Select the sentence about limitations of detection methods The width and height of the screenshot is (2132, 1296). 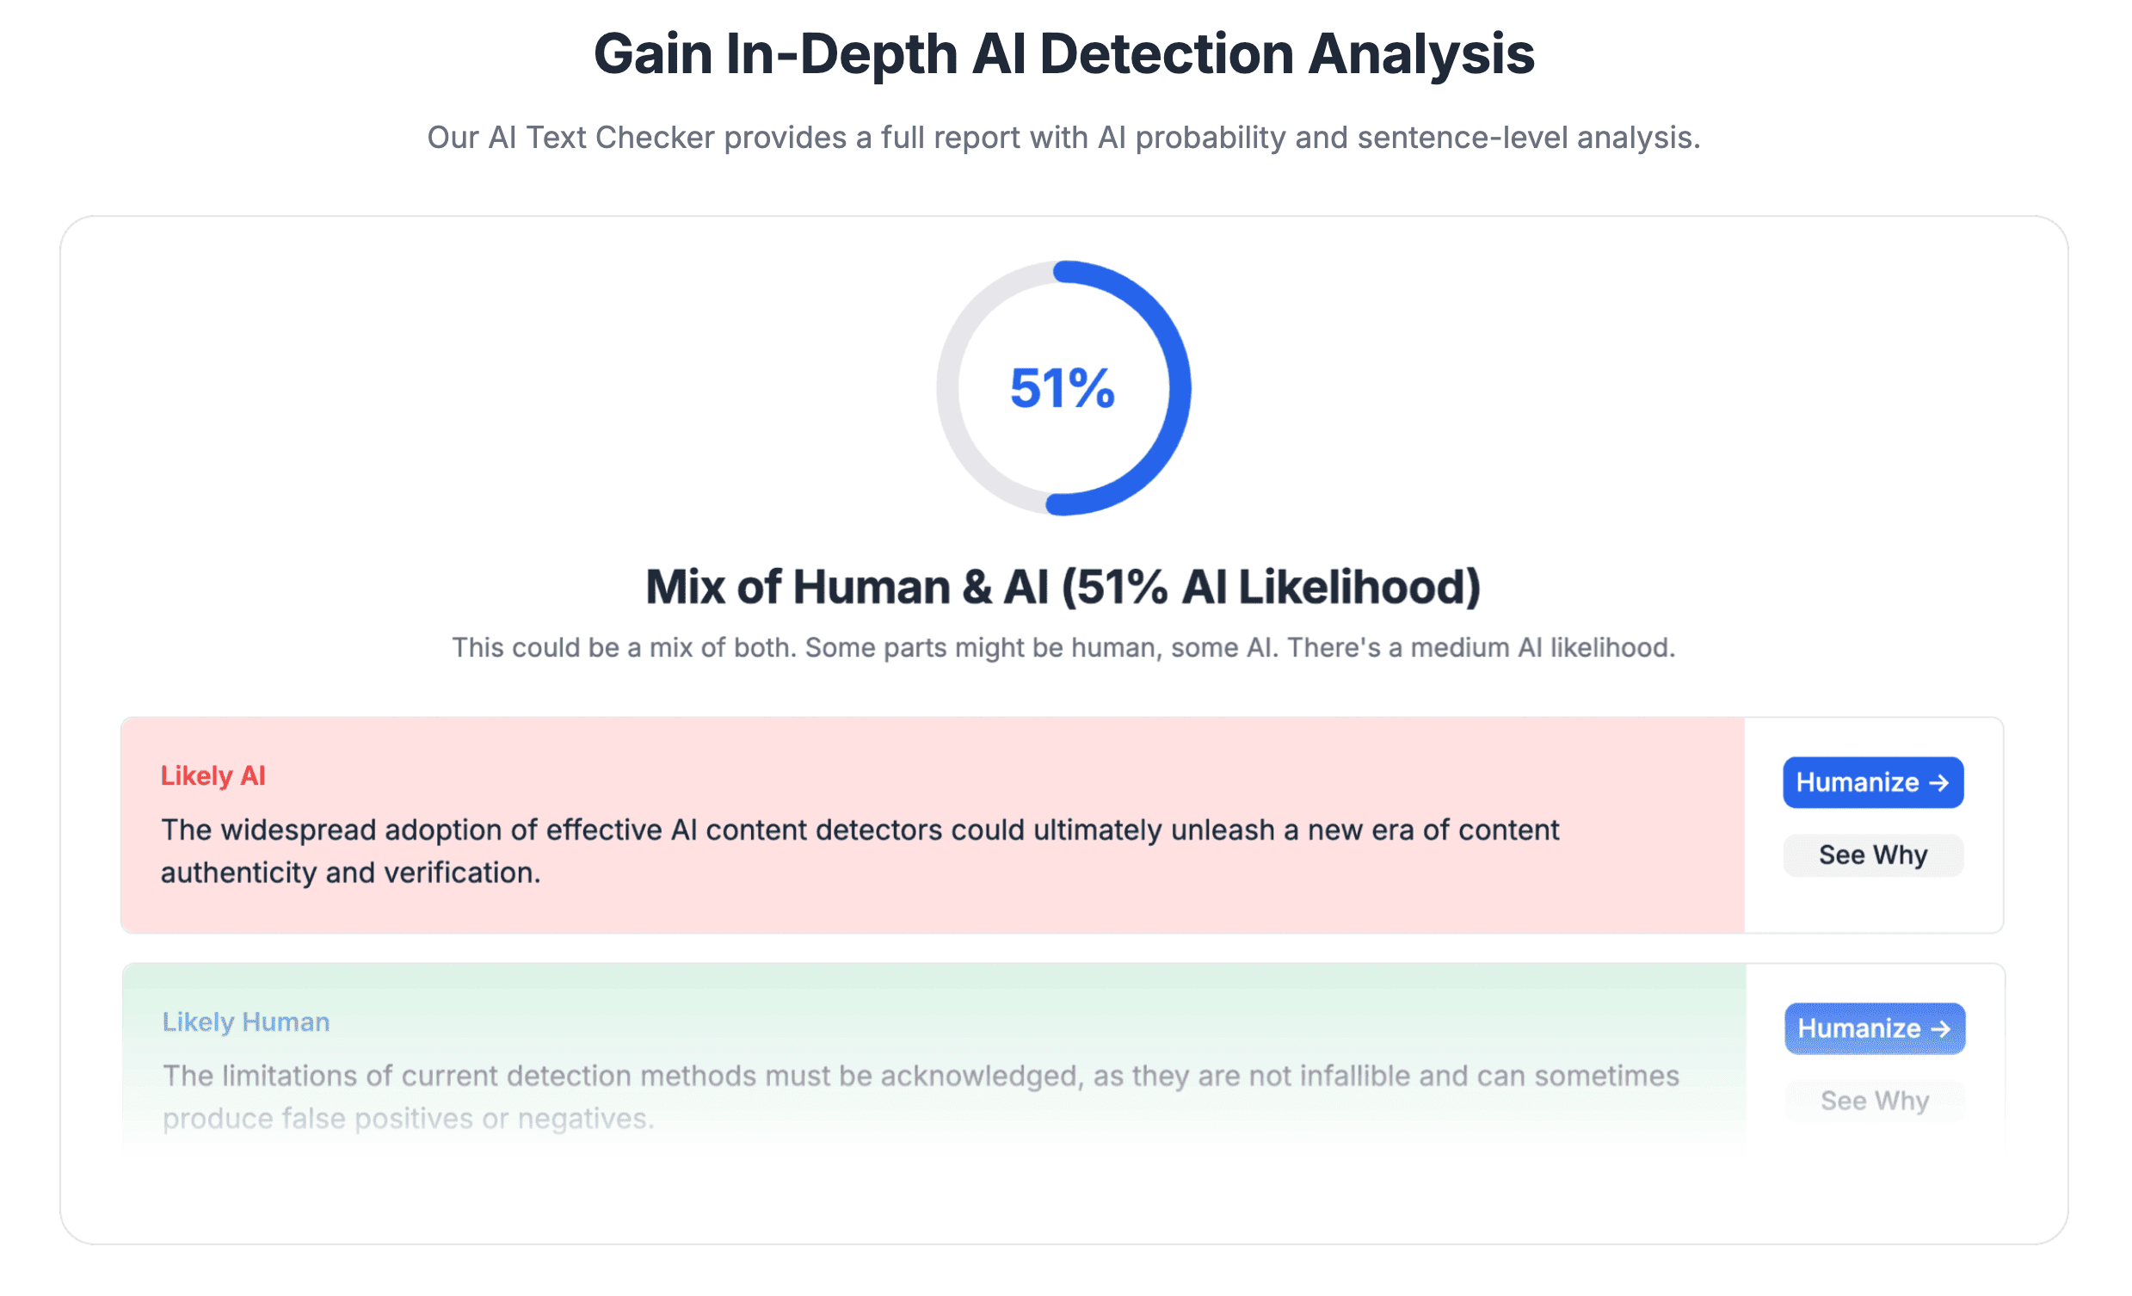(921, 1076)
